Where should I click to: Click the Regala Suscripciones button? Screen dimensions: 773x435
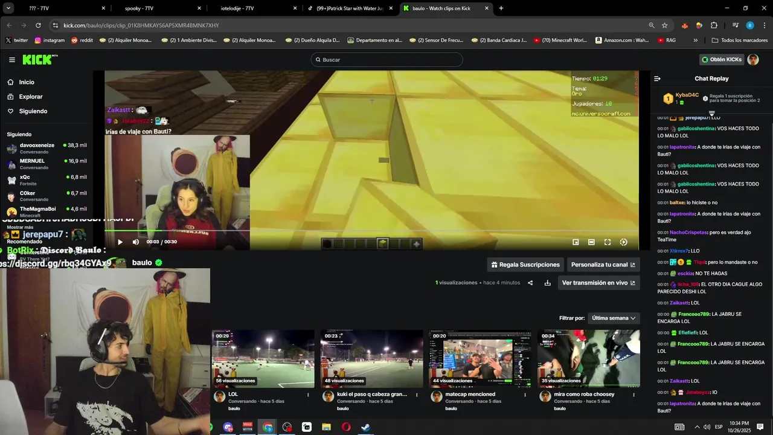tap(525, 265)
